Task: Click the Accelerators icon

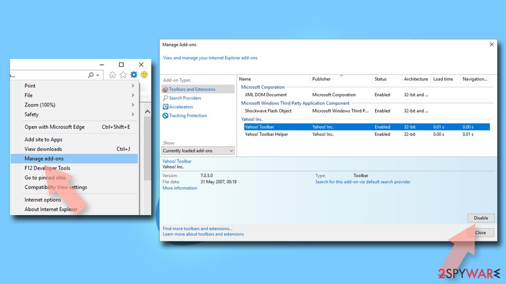Action: pos(165,107)
